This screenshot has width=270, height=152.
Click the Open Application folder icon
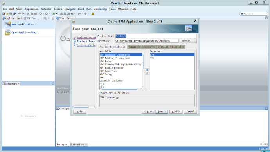coord(7,33)
